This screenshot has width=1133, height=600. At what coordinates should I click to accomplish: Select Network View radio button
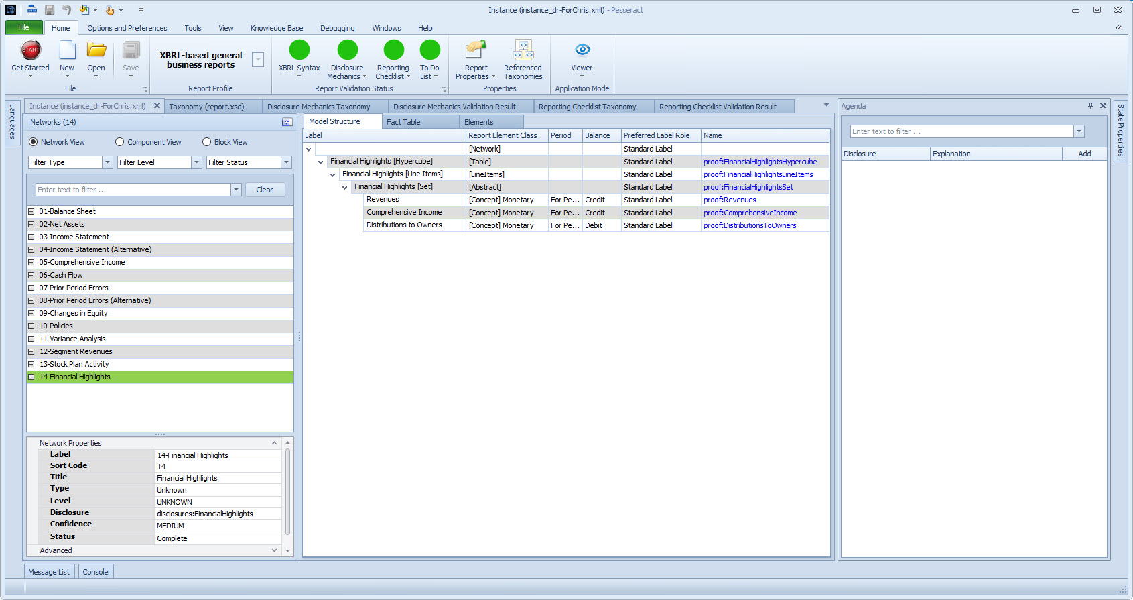tap(33, 142)
